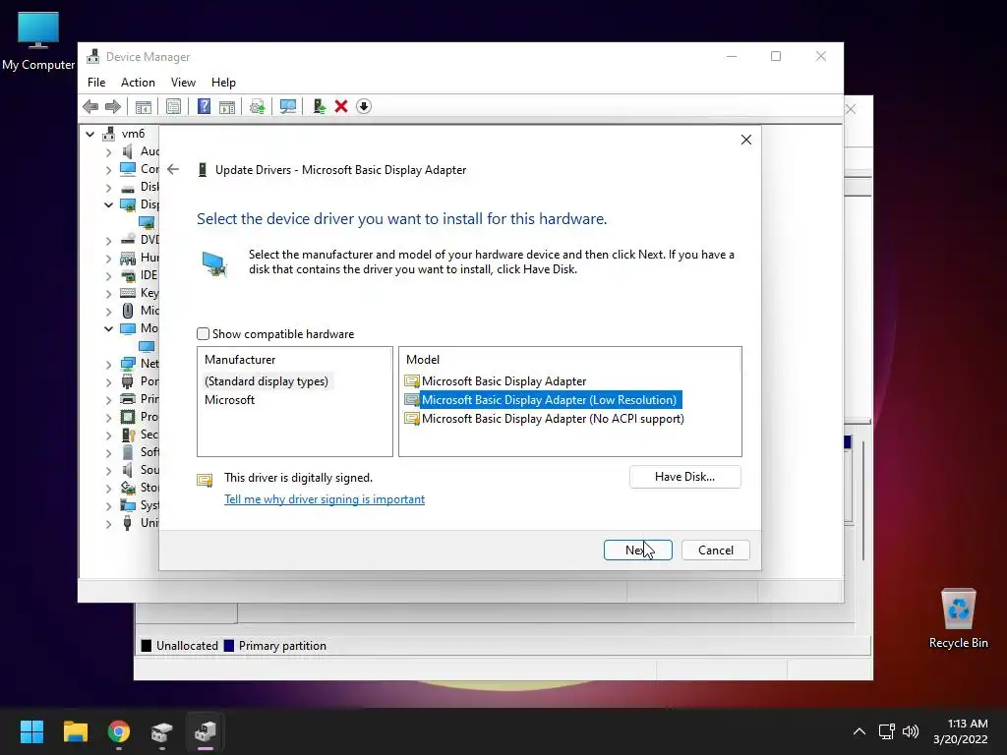Image resolution: width=1007 pixels, height=755 pixels.
Task: Expand the Ports (Por) tree node
Action: [108, 381]
